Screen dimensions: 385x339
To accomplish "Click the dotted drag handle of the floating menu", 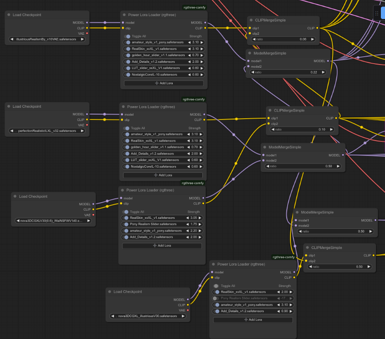I will [x=377, y=13].
